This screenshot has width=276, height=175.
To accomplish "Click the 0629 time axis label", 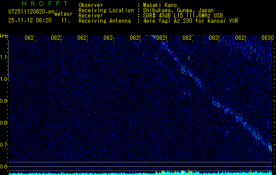I will [x=240, y=38].
